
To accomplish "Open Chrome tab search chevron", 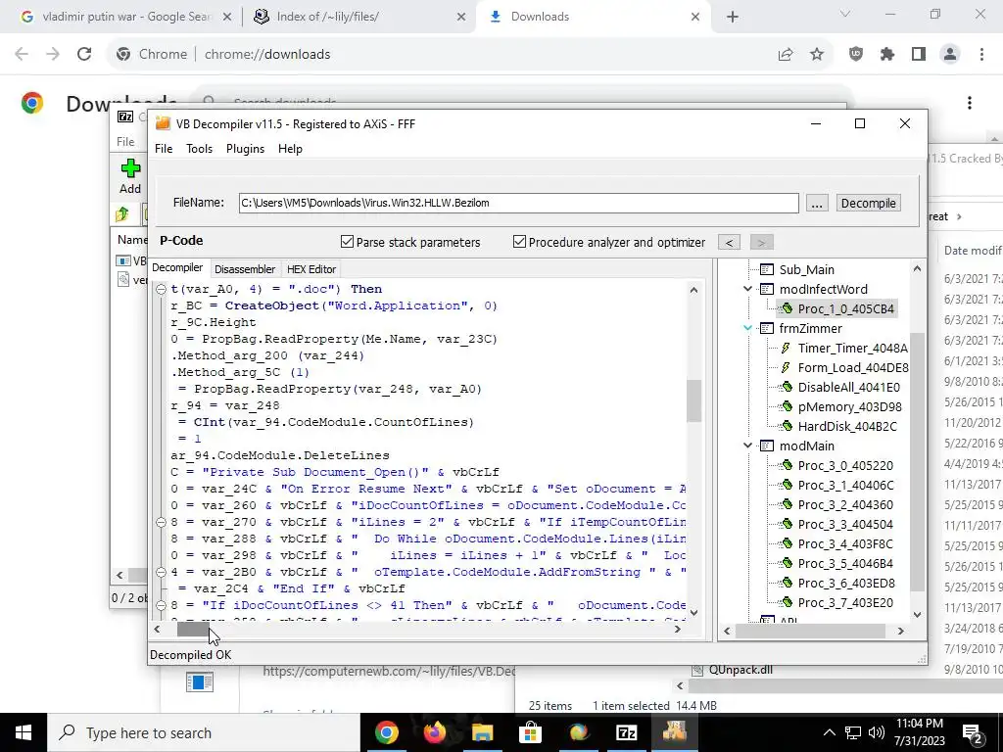I will coord(845,14).
